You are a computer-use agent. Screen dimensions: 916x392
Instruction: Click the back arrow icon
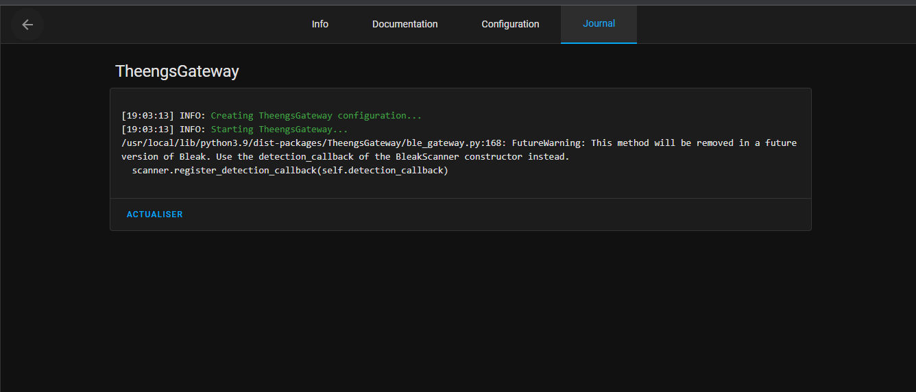27,25
